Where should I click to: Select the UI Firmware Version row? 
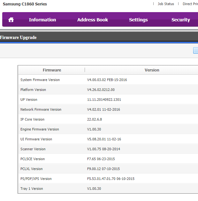36,139
